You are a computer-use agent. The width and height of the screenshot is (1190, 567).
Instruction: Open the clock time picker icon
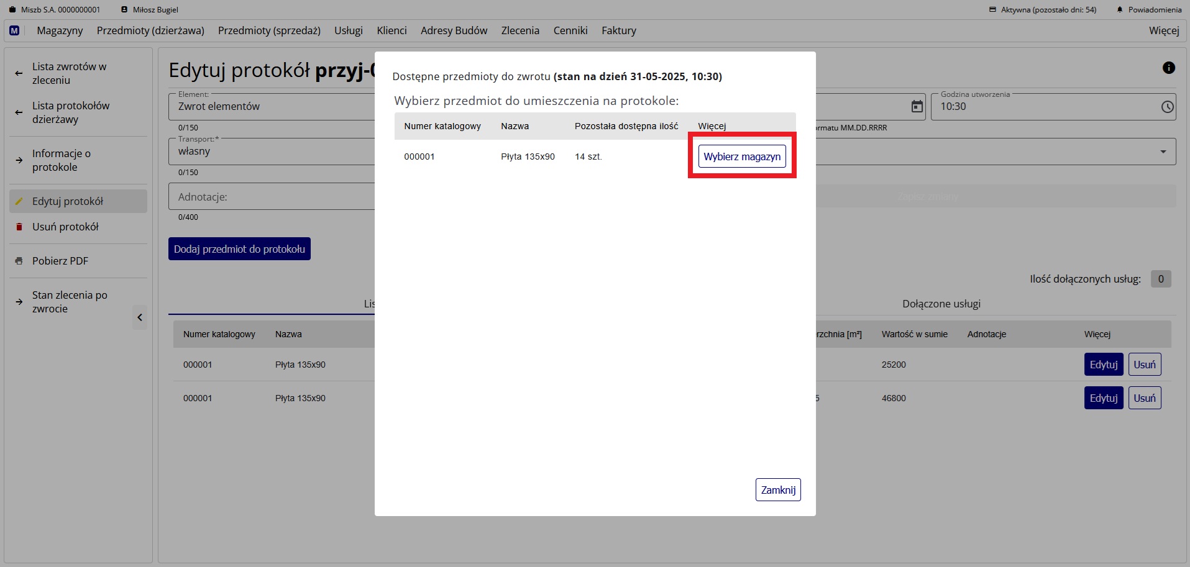point(1167,107)
